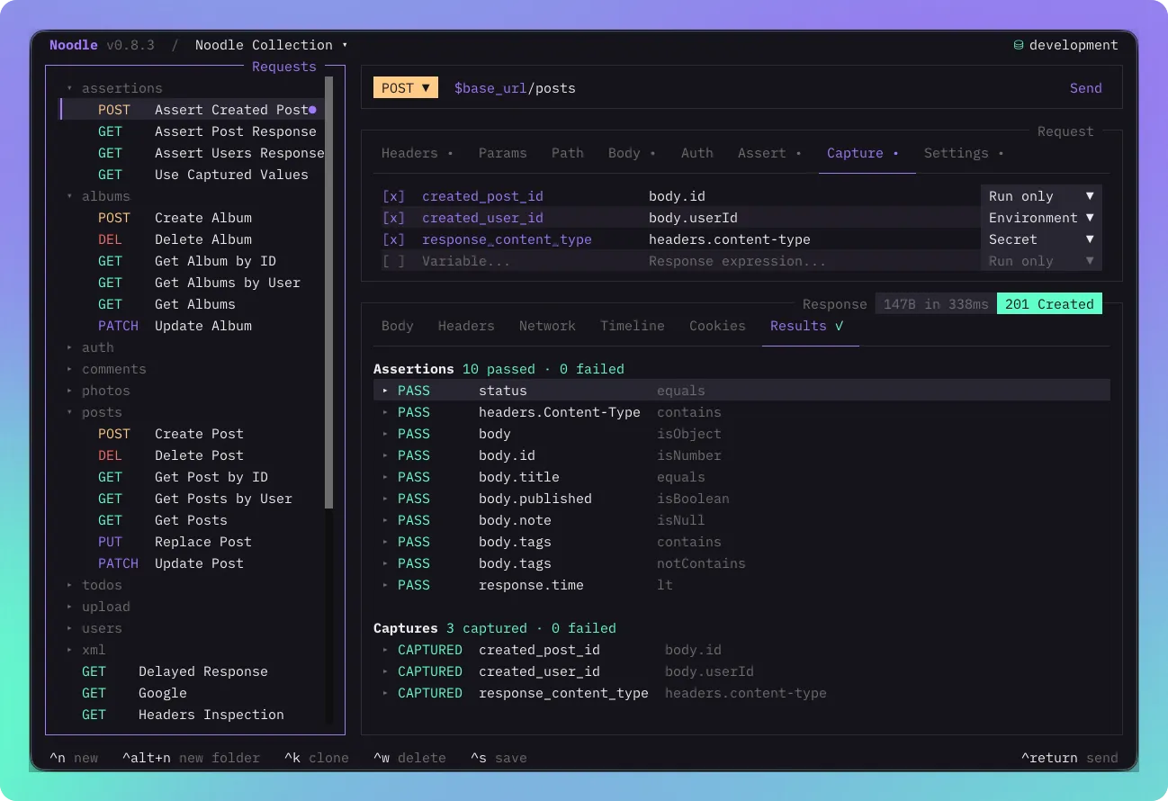Open the POST method dropdown
Image resolution: width=1168 pixels, height=801 pixels.
pyautogui.click(x=406, y=88)
